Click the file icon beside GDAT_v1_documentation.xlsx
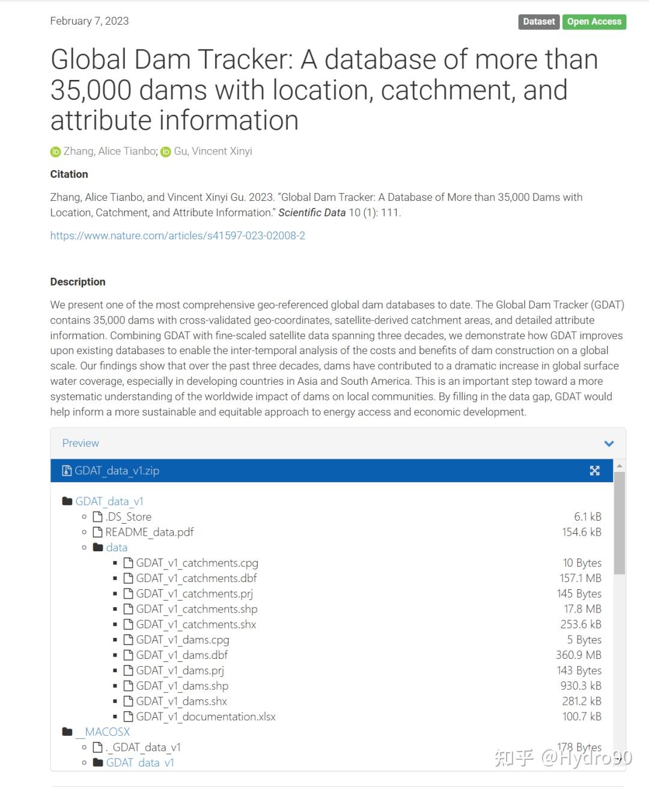649x787 pixels. [x=128, y=716]
